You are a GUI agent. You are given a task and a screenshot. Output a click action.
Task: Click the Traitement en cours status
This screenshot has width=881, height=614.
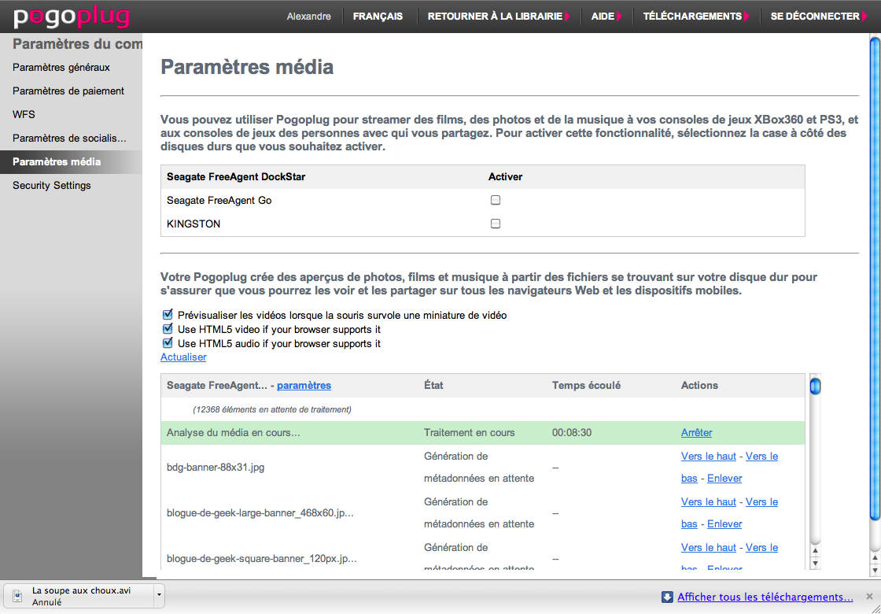(469, 432)
